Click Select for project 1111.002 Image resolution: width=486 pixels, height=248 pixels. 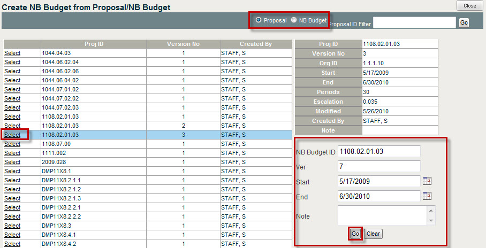tap(12, 153)
